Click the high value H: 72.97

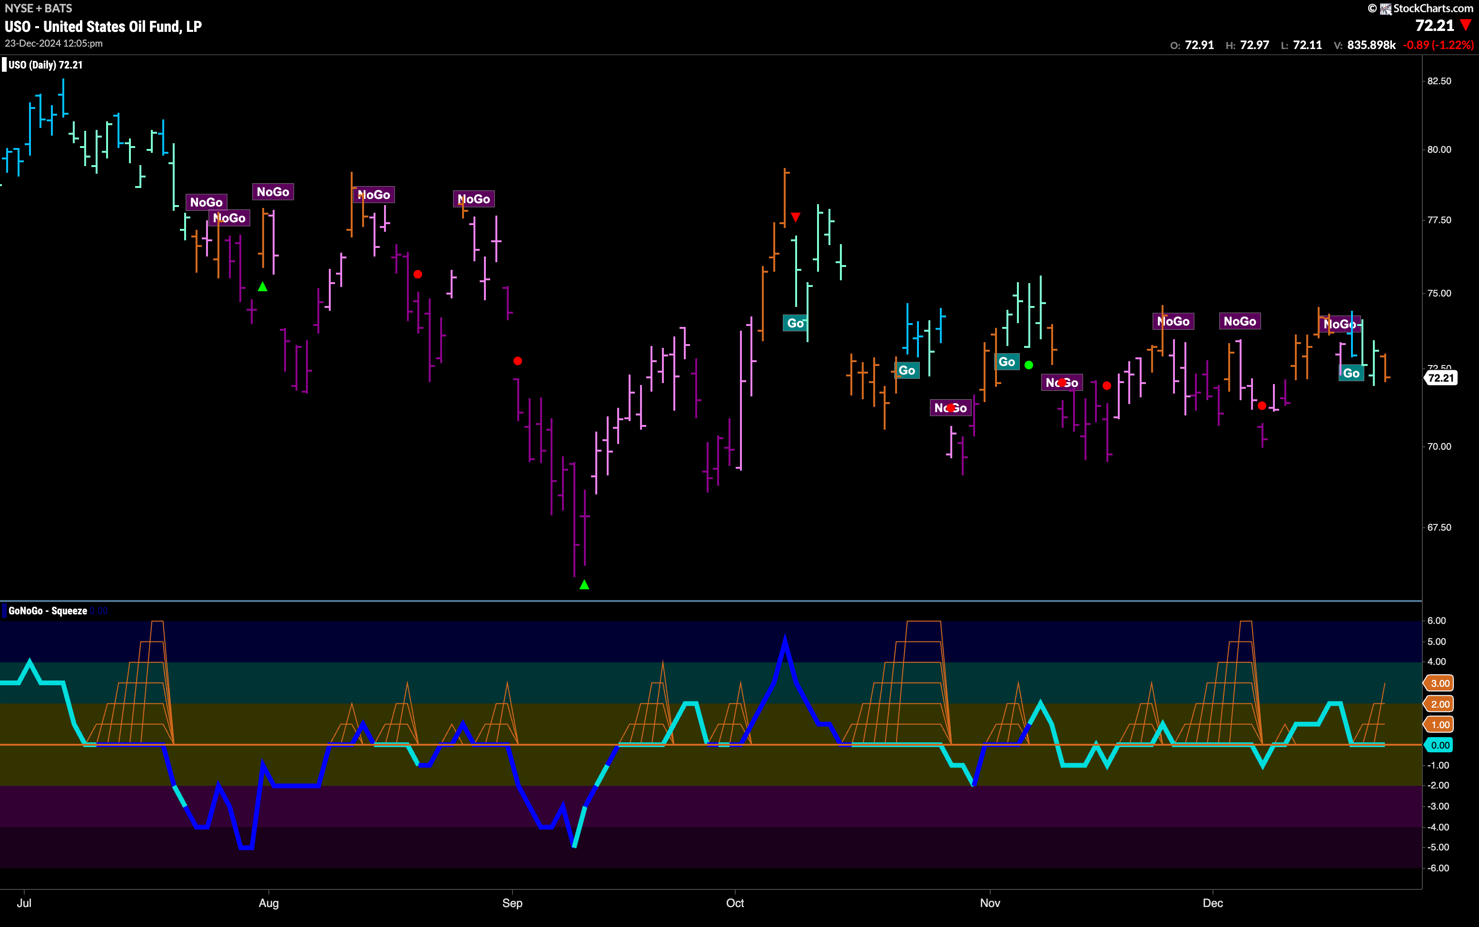(1247, 45)
